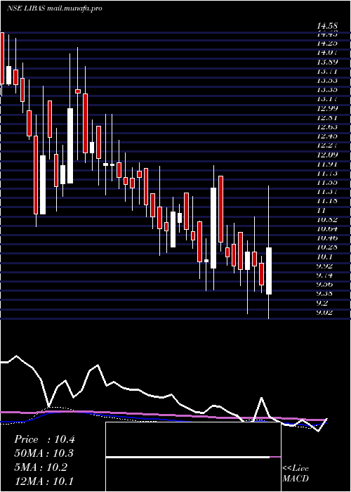The width and height of the screenshot is (351, 492).
Task: Click the 13.53 price axis label
Action: 327,81
